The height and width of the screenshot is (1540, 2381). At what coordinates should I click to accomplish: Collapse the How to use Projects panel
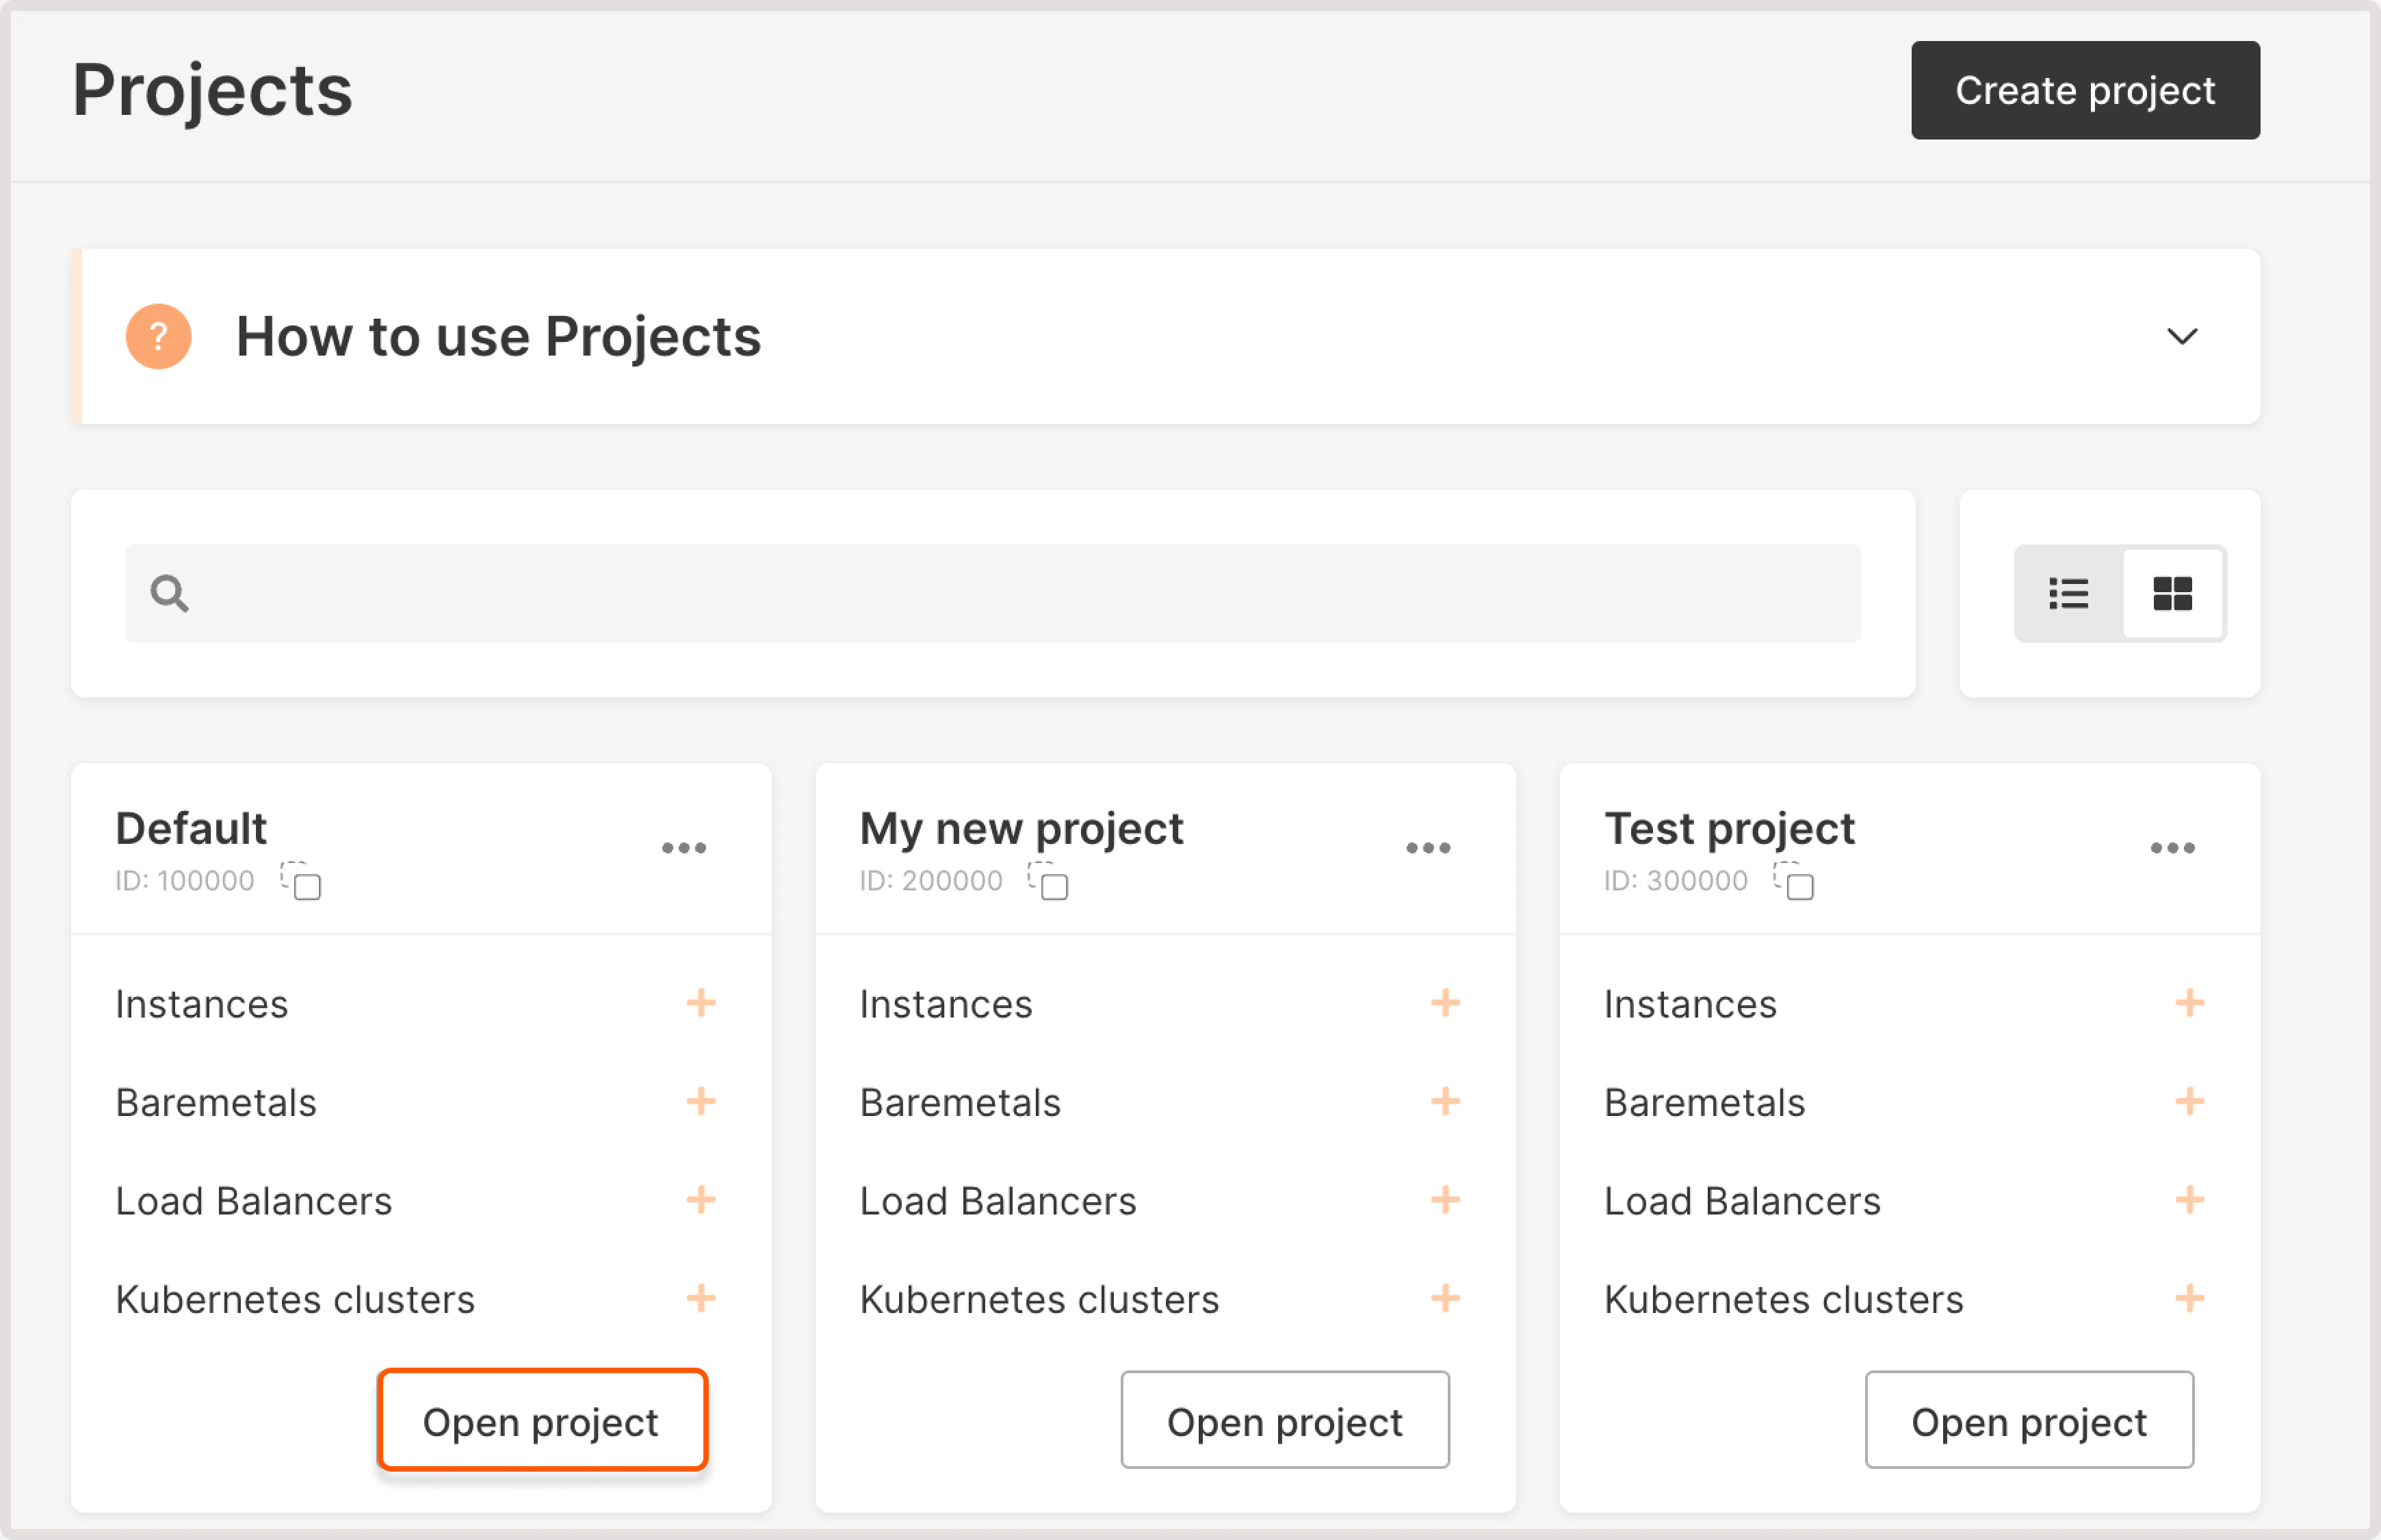pyautogui.click(x=2183, y=336)
